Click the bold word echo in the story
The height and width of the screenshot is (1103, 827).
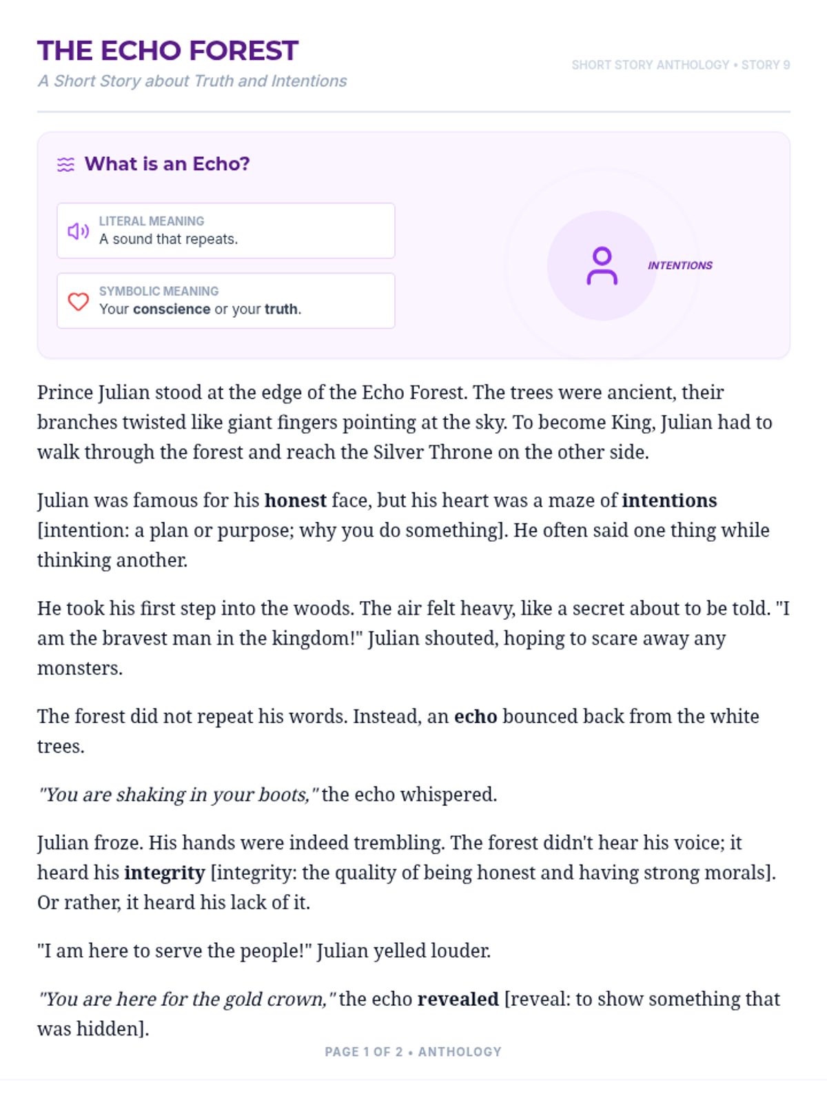pos(476,717)
